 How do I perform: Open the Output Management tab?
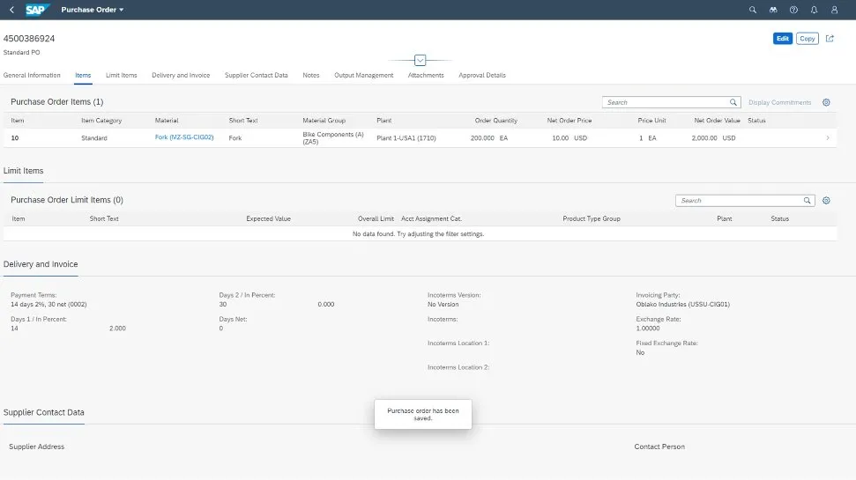click(x=363, y=76)
